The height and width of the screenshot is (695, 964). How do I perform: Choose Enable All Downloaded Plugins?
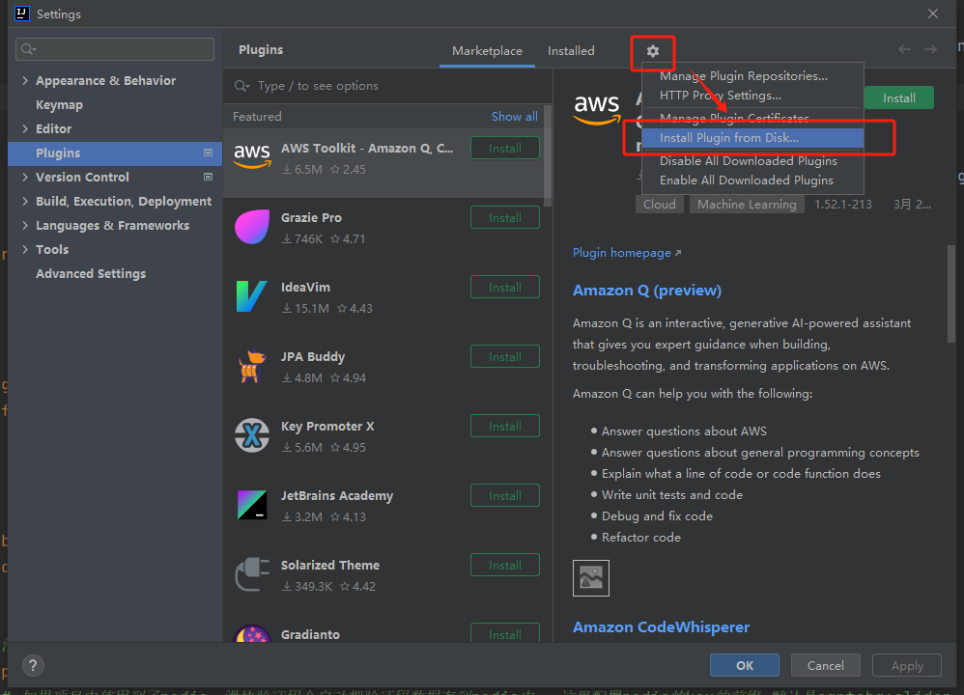coord(752,181)
